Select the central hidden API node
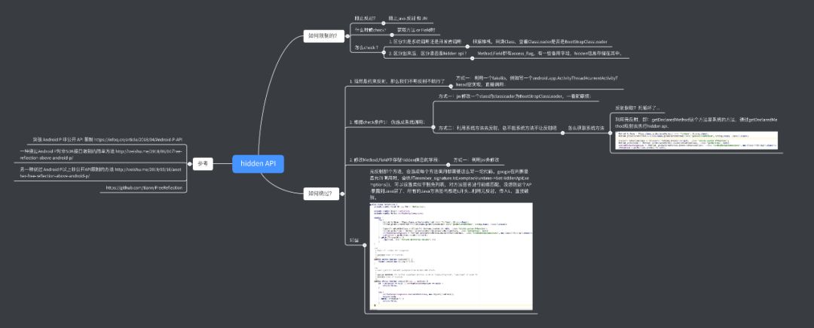This screenshot has width=814, height=328. [x=258, y=164]
